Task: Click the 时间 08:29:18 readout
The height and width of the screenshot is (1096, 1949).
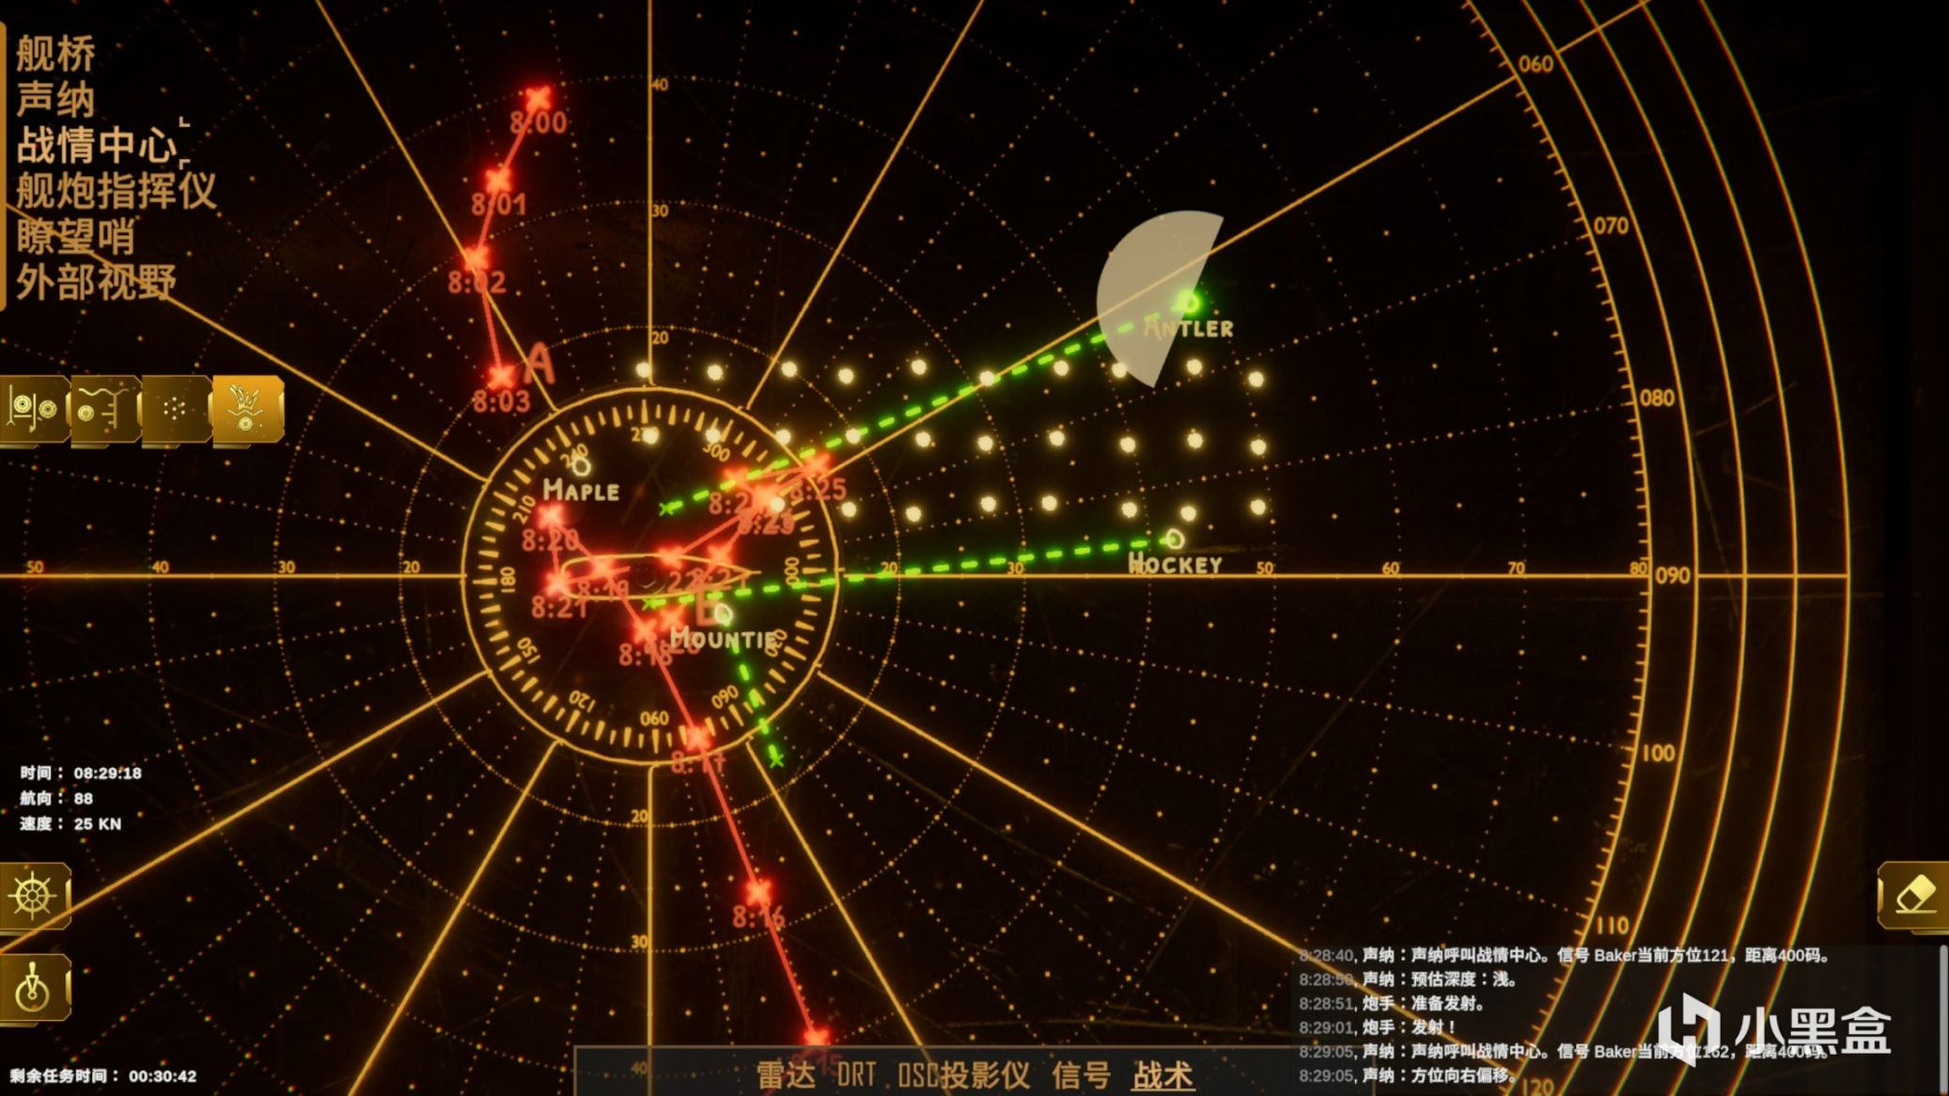Action: [x=81, y=773]
